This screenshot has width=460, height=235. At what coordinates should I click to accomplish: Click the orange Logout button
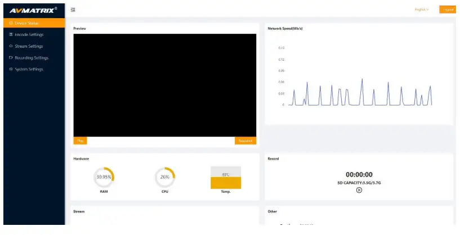[448, 10]
